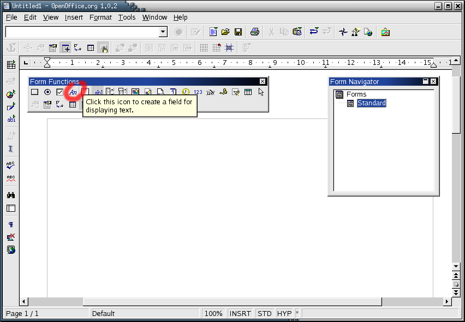Screen dimensions: 465x322
Task: Open the Insert Table flyout in left toolbar
Action: (11, 64)
